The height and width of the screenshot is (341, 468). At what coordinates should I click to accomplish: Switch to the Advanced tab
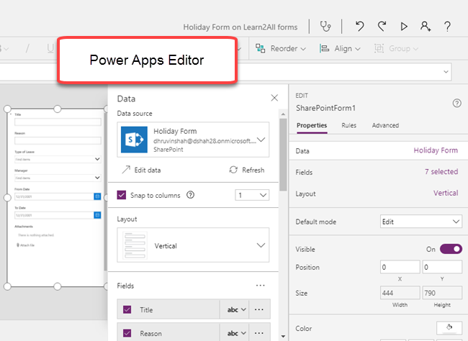385,125
